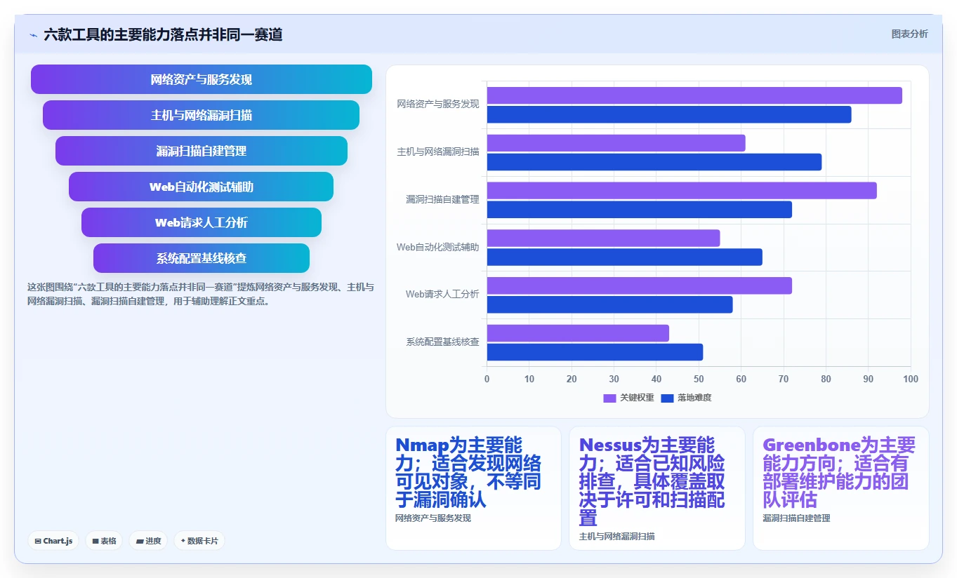Click y-axis label Web自动化测试辅助
Viewport: 957px width, 578px height.
tap(438, 247)
